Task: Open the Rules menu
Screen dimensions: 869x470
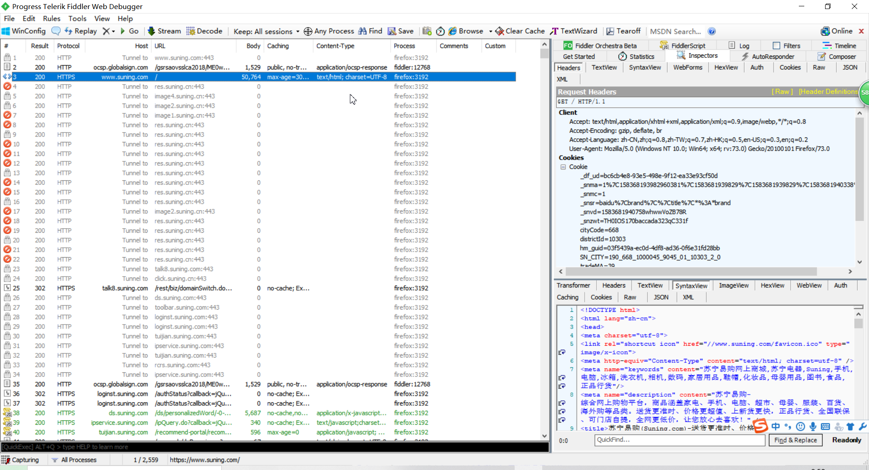Action: [x=52, y=19]
